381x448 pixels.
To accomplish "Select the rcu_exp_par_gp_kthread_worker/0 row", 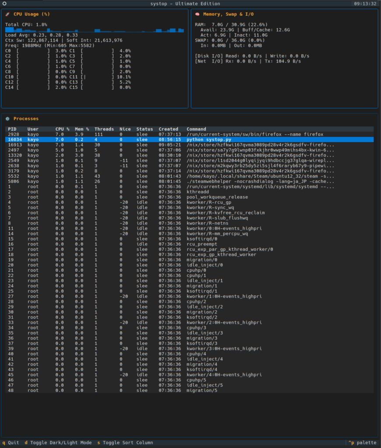I will pyautogui.click(x=189, y=249).
